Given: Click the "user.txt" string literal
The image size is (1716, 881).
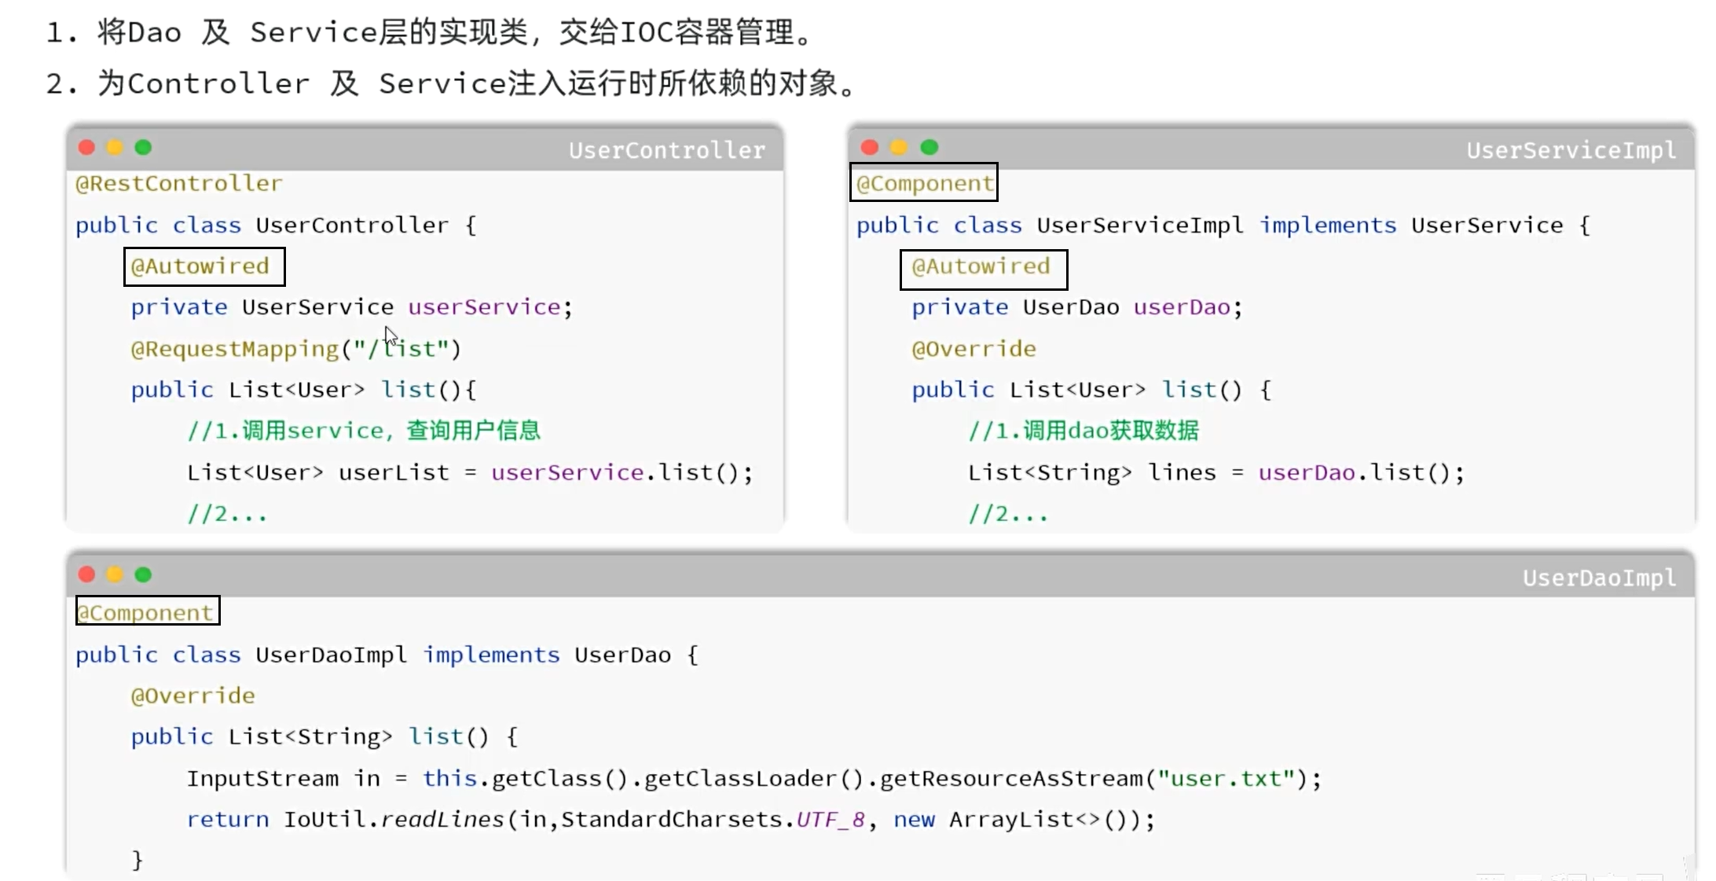Looking at the screenshot, I should (x=1226, y=778).
